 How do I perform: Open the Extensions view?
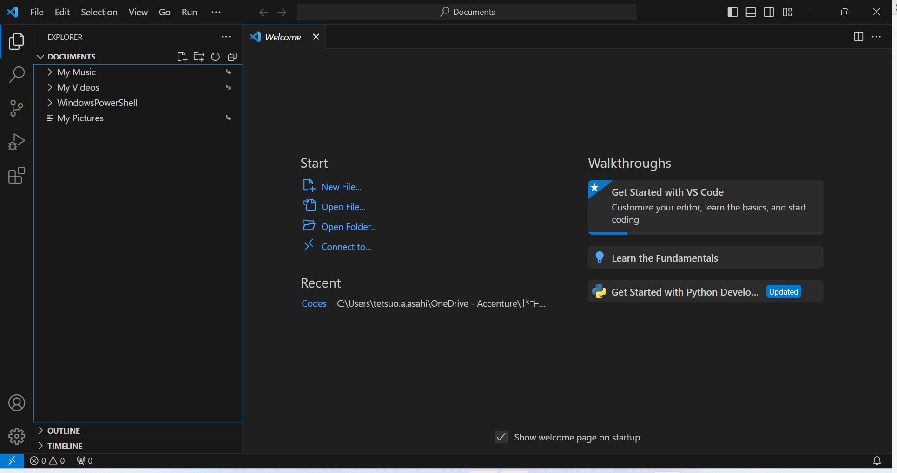pyautogui.click(x=17, y=176)
